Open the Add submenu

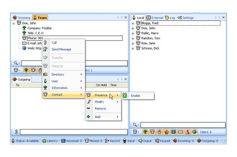(x=103, y=117)
